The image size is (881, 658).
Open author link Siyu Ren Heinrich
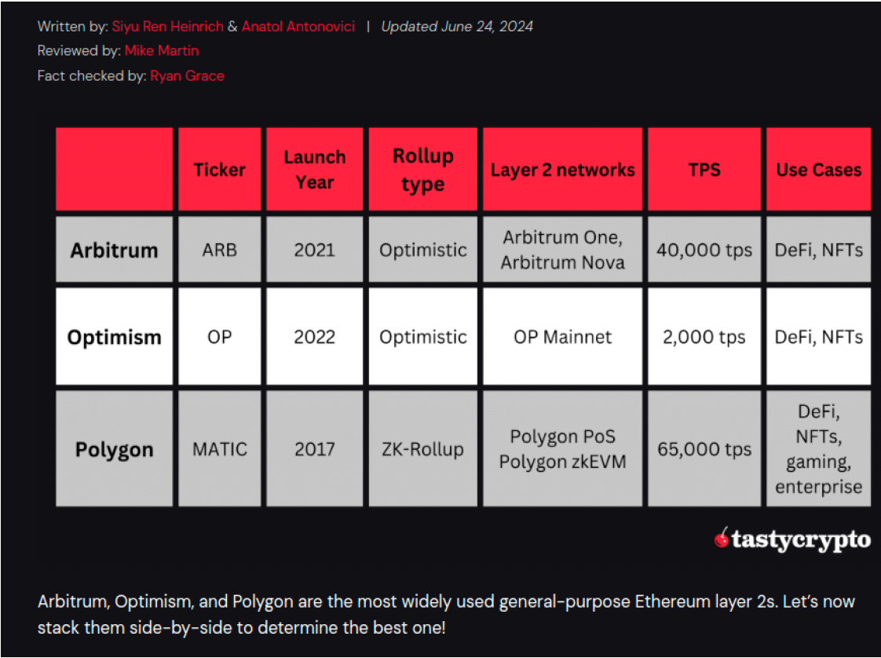point(167,27)
